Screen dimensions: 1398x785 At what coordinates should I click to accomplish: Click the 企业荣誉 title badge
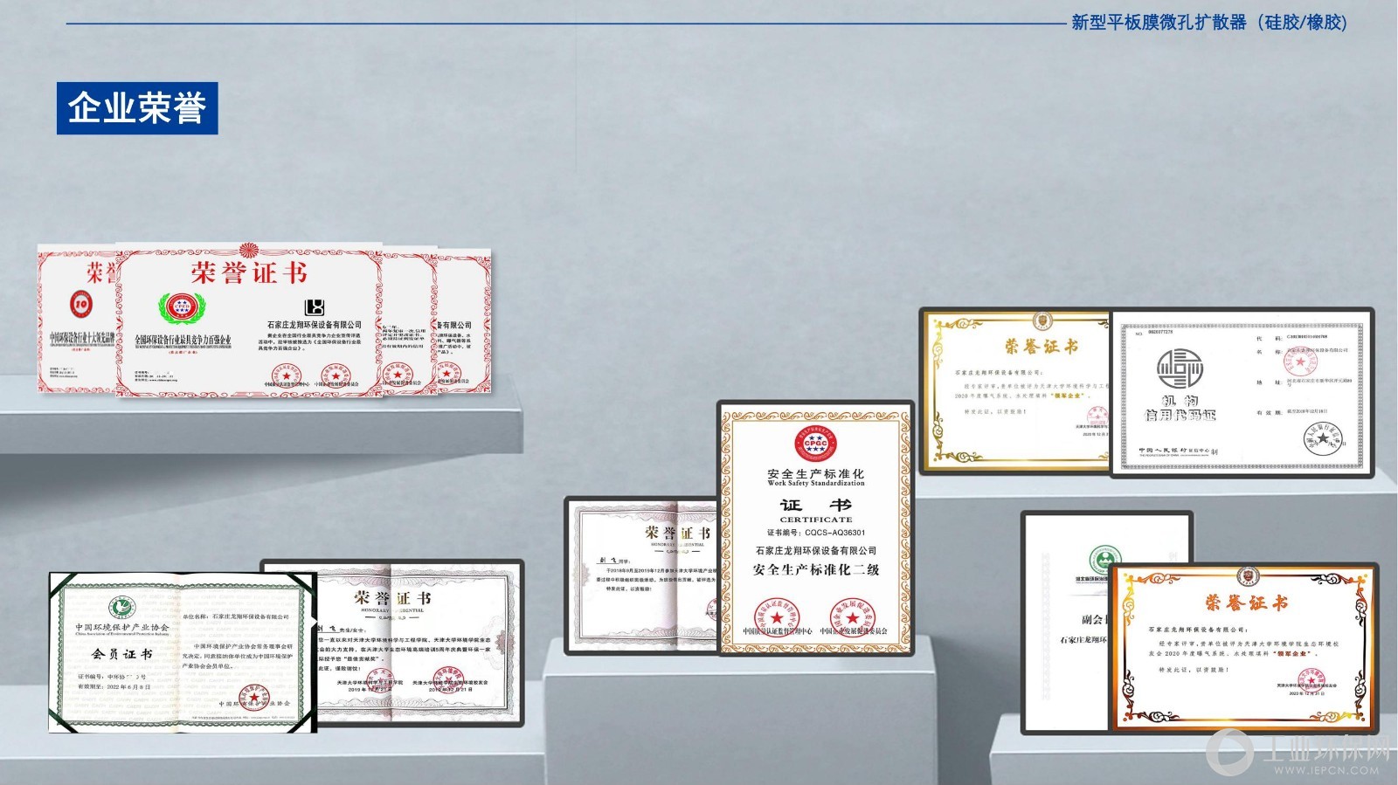[x=137, y=108]
